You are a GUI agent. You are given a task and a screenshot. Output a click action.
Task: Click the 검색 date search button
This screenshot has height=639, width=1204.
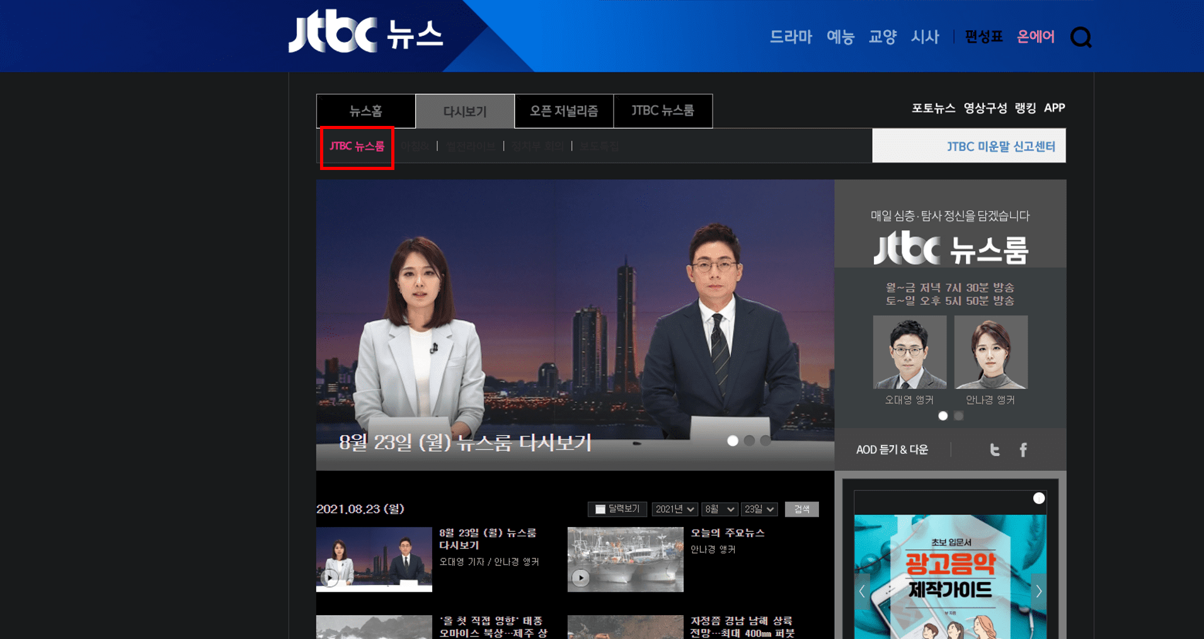[x=801, y=509]
